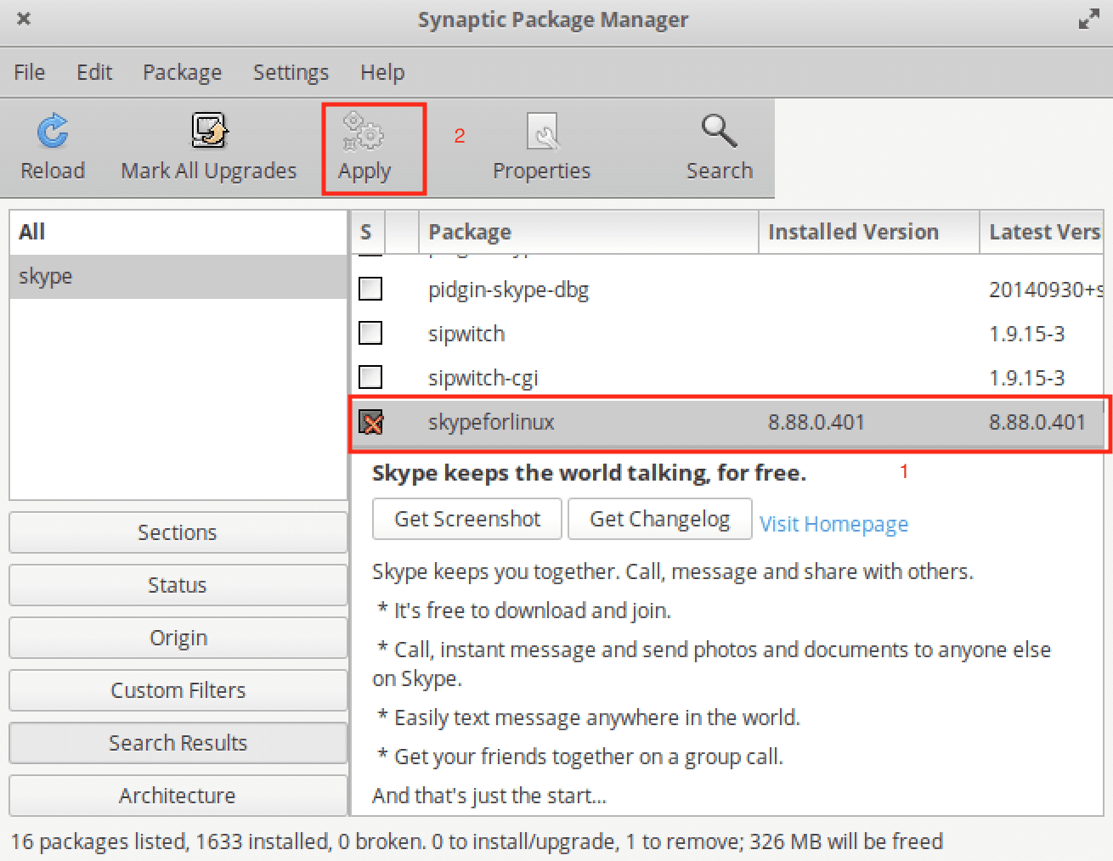
Task: Mark the sipwitch package checkbox
Action: tap(370, 333)
